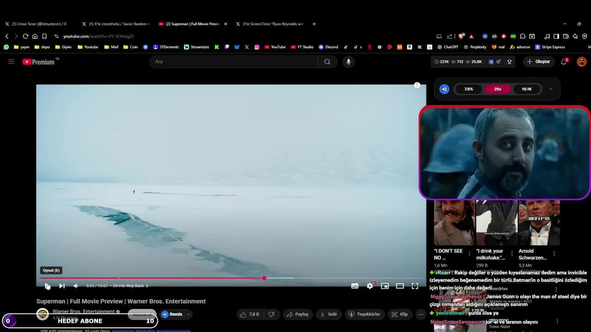Click the play button in the video player
Image resolution: width=591 pixels, height=332 pixels.
tap(47, 286)
